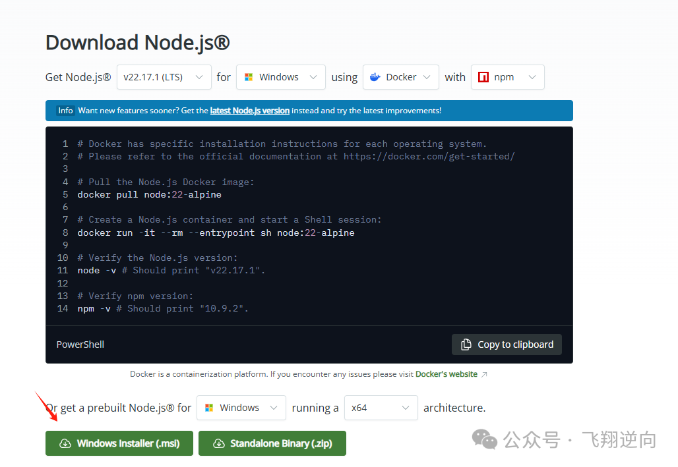Click the "# Pull the Node.js Docker image:" comment
The image size is (678, 467).
coord(166,182)
